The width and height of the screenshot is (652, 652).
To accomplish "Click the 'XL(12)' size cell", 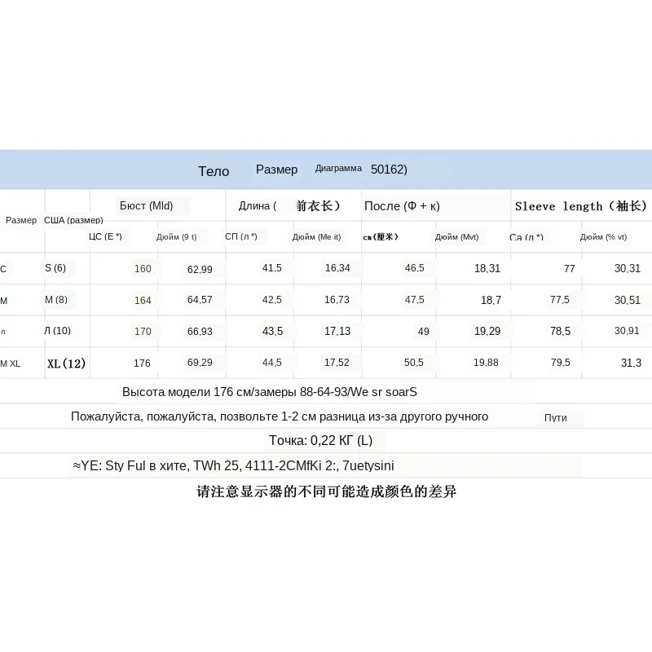I will tap(67, 363).
